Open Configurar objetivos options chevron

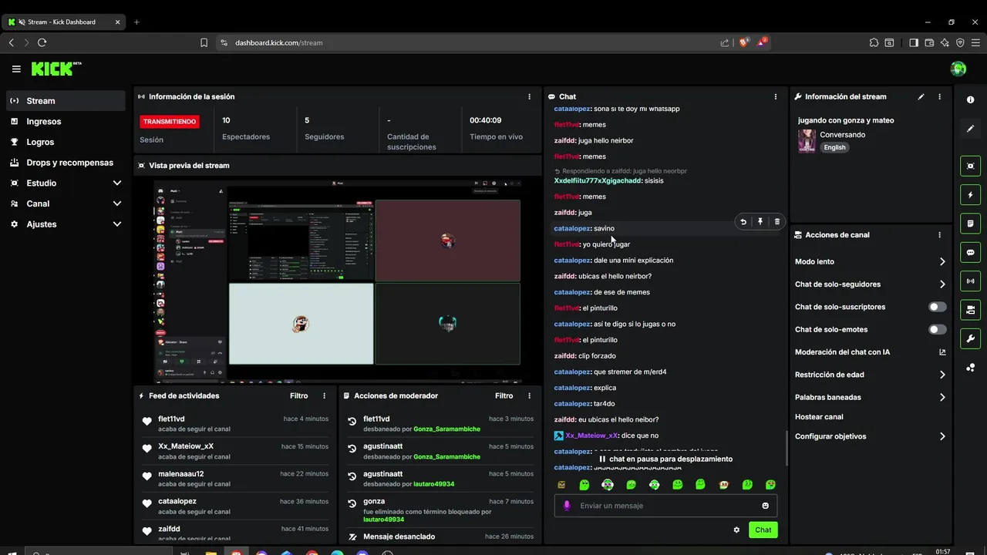[x=942, y=436]
